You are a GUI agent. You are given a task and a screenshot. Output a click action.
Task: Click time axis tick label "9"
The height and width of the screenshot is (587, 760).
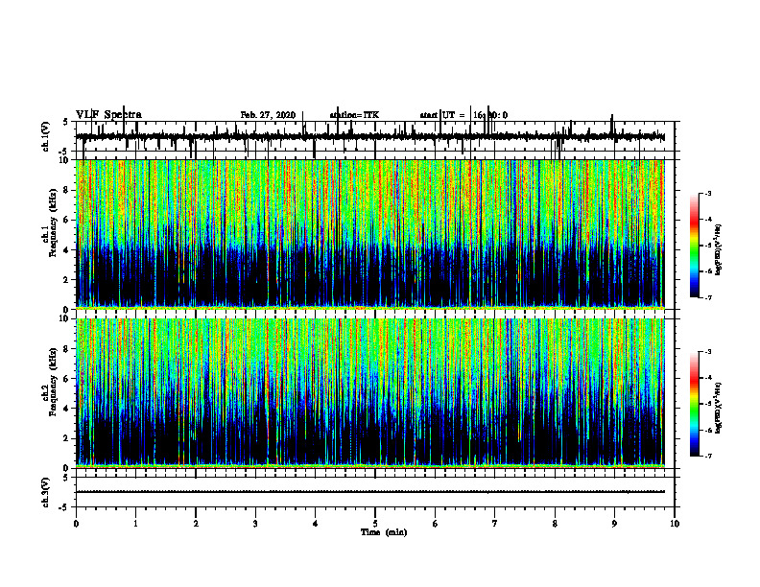click(x=614, y=524)
